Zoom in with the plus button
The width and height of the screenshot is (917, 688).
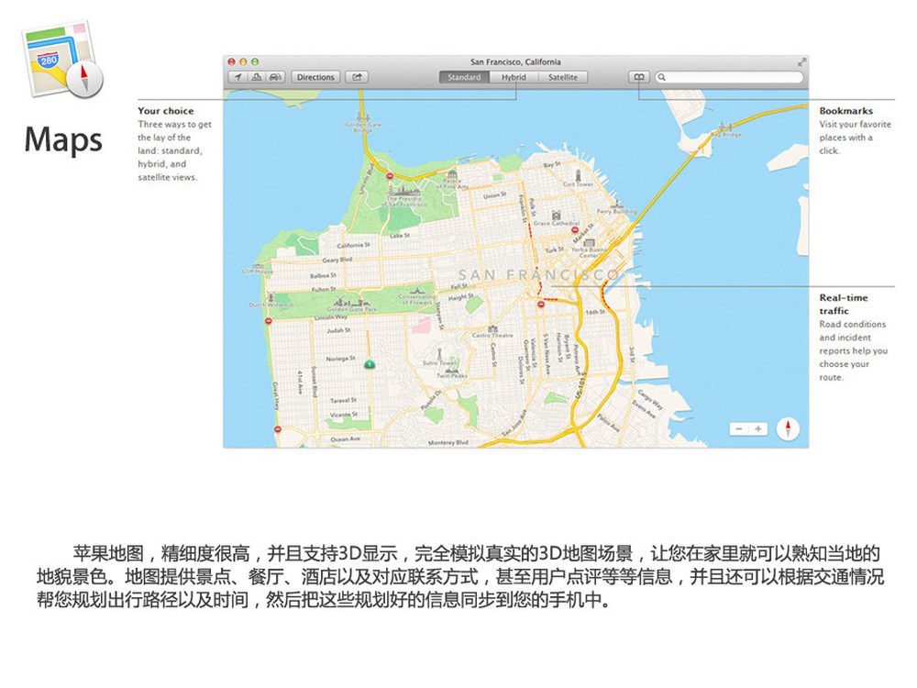pos(758,428)
